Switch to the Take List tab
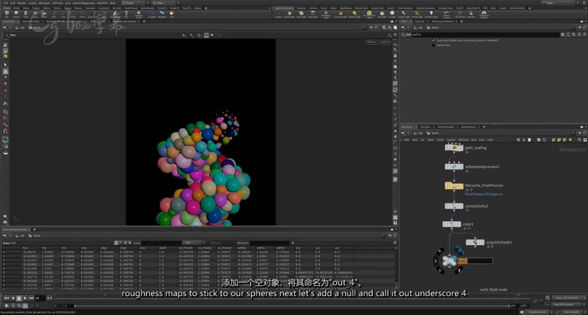588x315 pixels. point(419,21)
